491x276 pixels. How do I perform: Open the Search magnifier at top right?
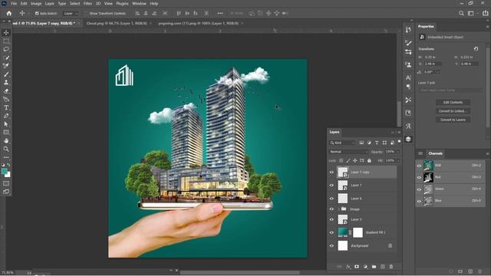pos(461,14)
